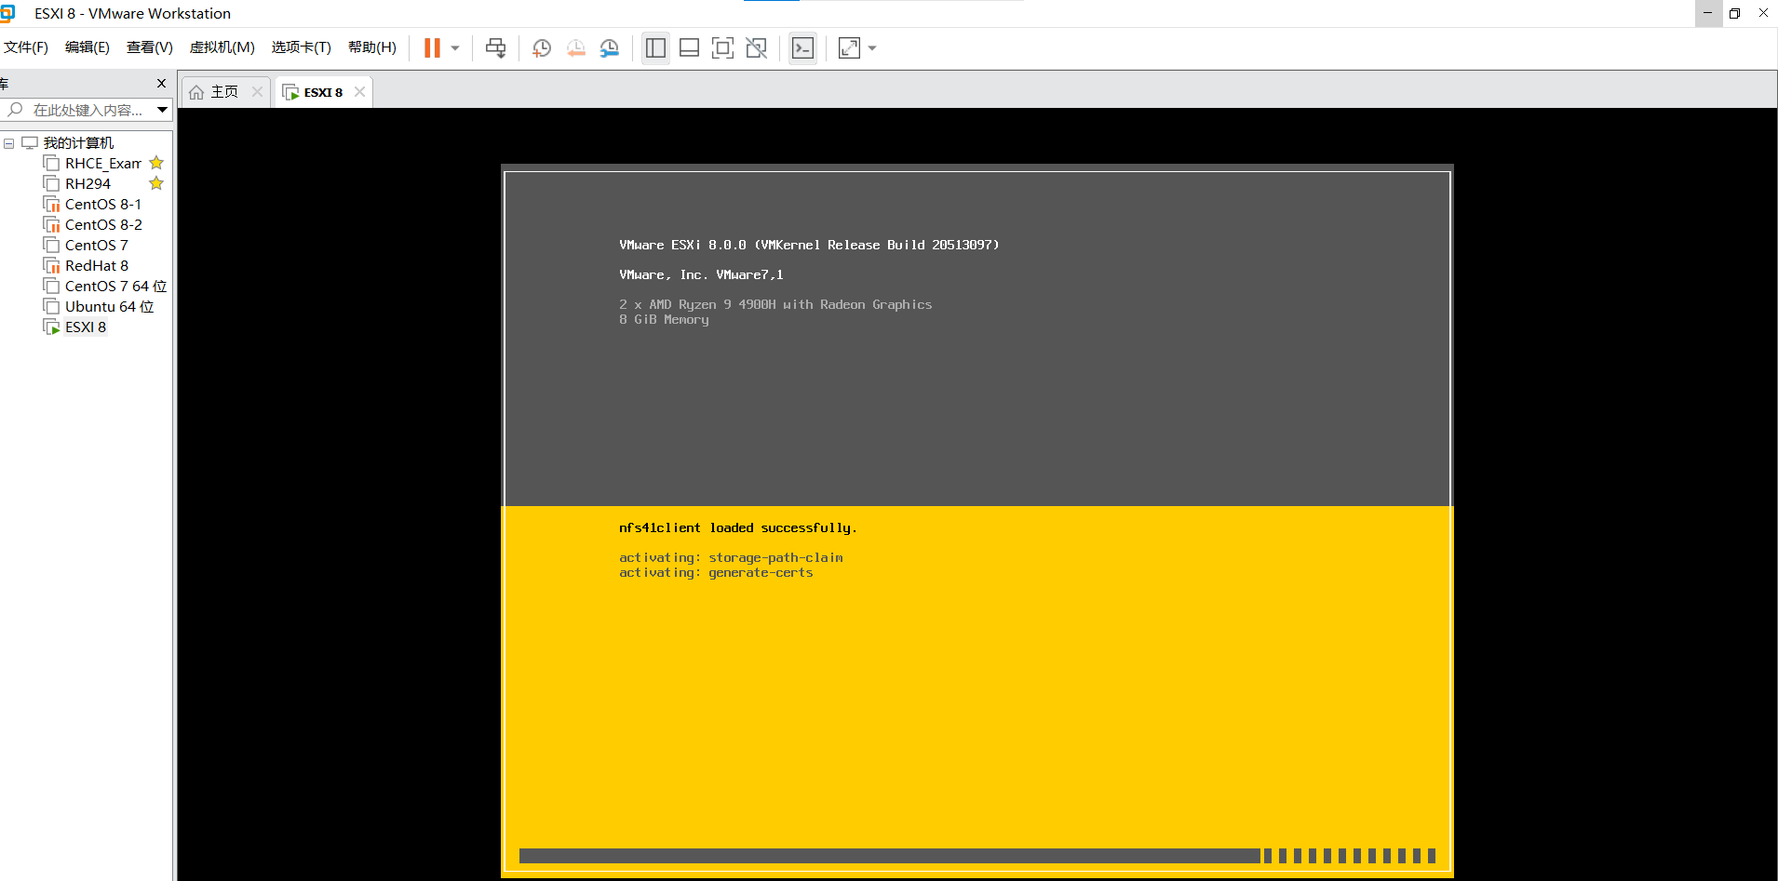The height and width of the screenshot is (881, 1778).
Task: Click the ESXi version text in console
Action: coord(809,245)
